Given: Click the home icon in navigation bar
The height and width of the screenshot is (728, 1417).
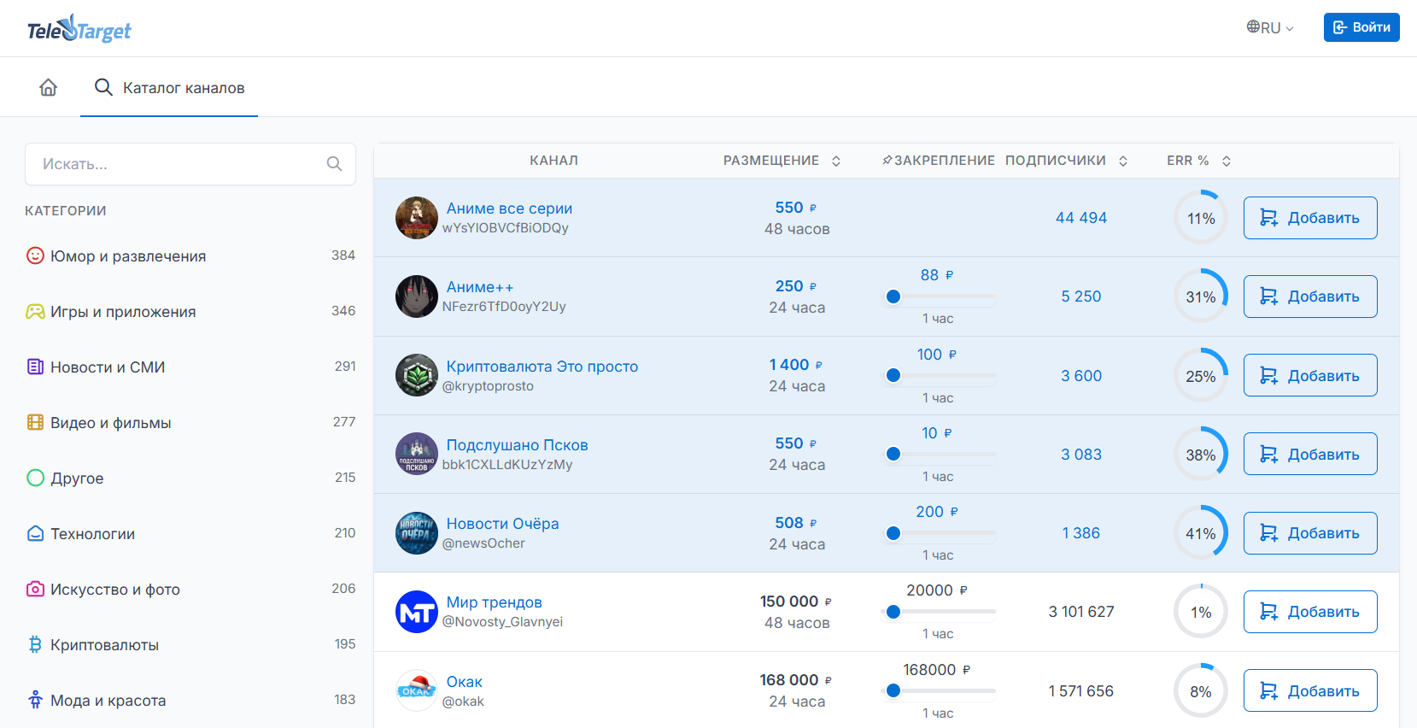Looking at the screenshot, I should [x=49, y=87].
